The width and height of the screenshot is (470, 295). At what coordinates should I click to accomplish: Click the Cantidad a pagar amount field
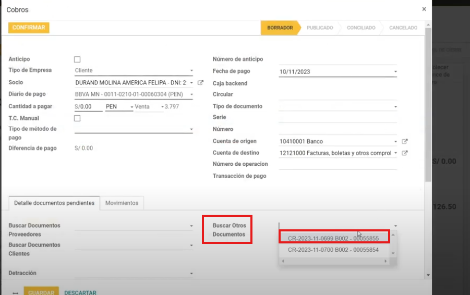point(89,107)
